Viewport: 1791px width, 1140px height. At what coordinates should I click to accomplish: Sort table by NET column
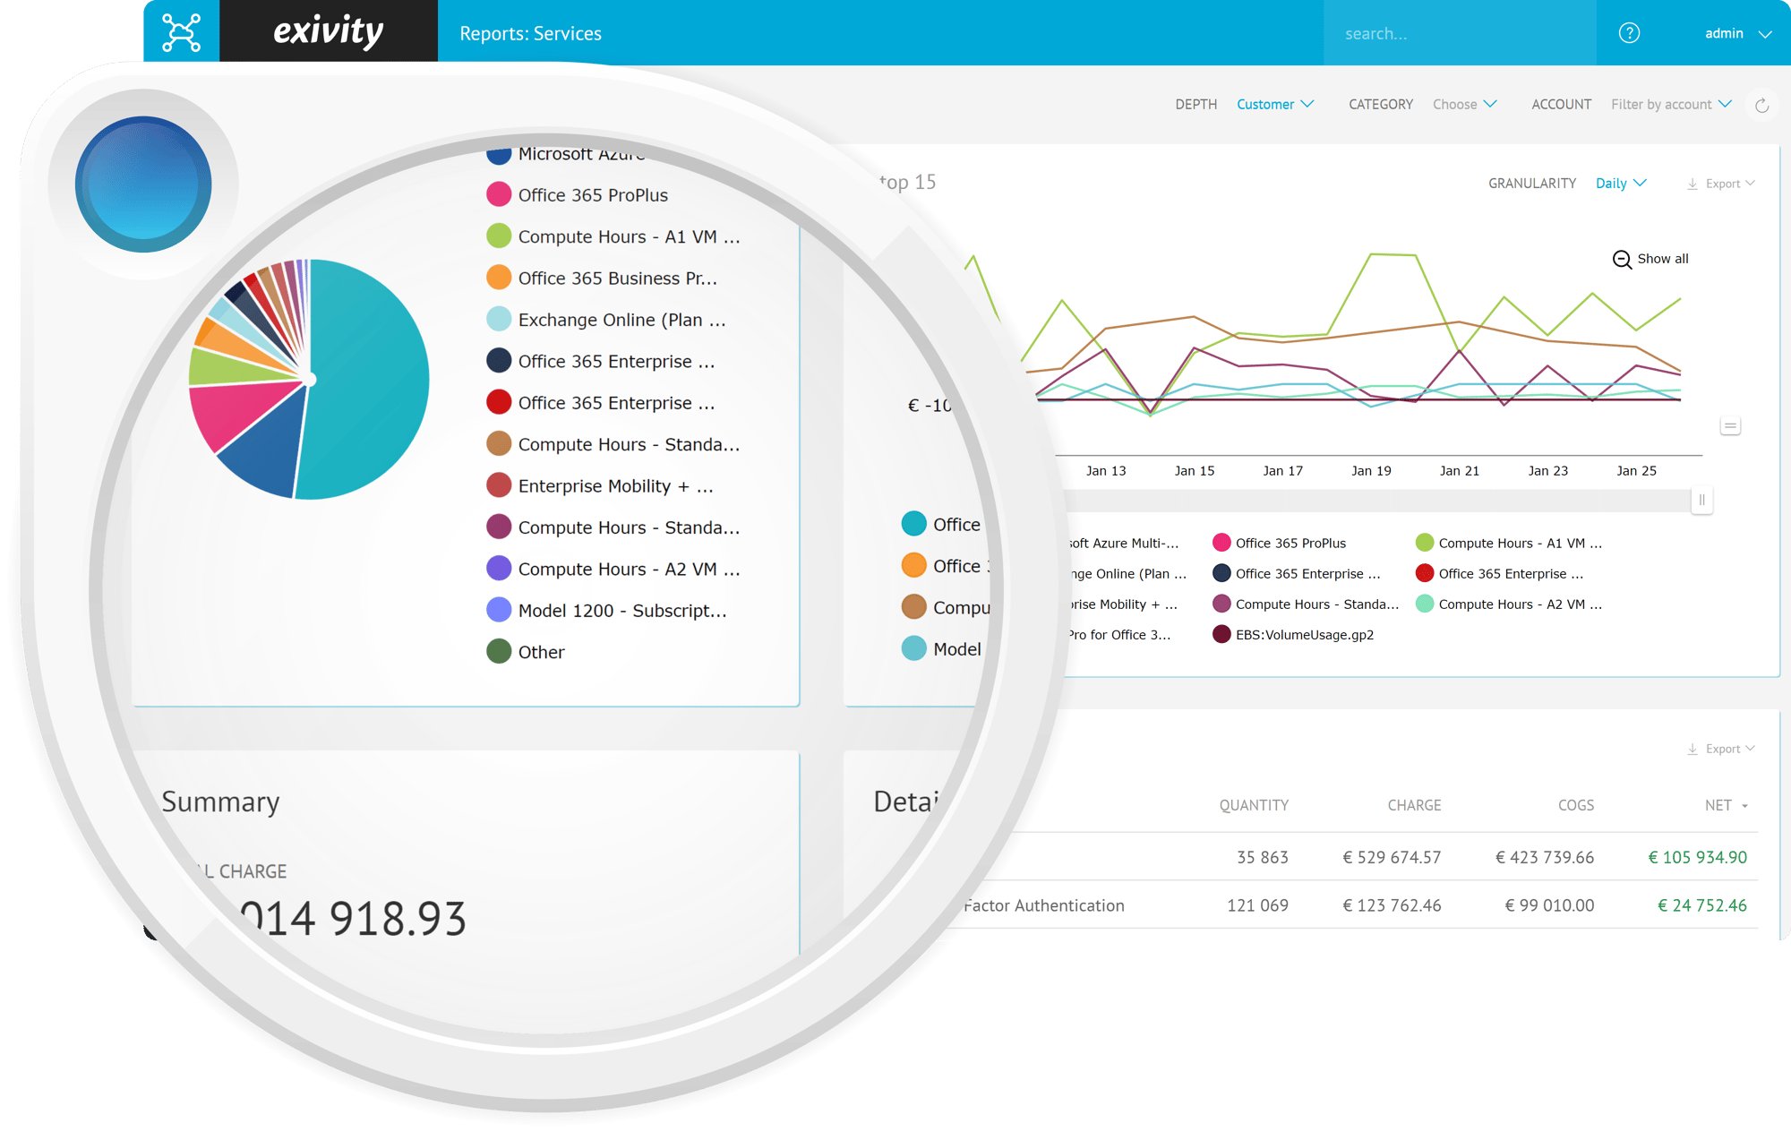pos(1718,805)
